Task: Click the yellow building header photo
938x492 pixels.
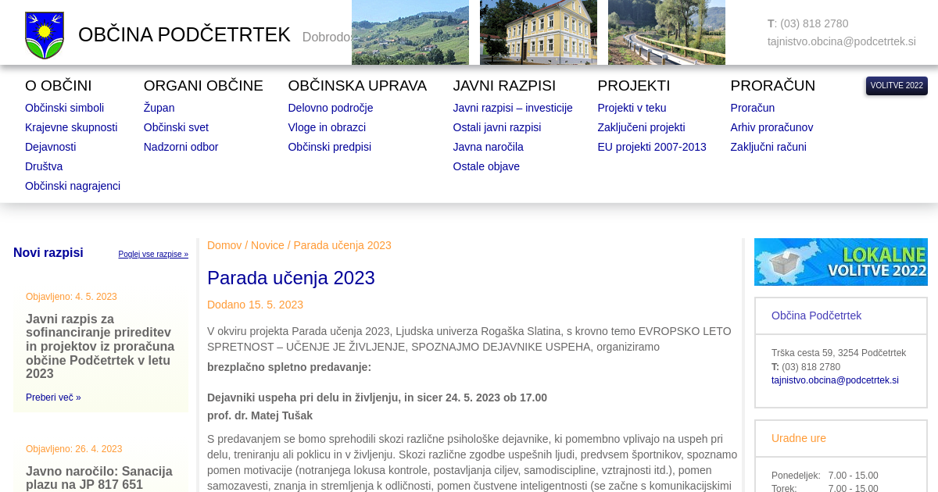Action: (x=538, y=33)
